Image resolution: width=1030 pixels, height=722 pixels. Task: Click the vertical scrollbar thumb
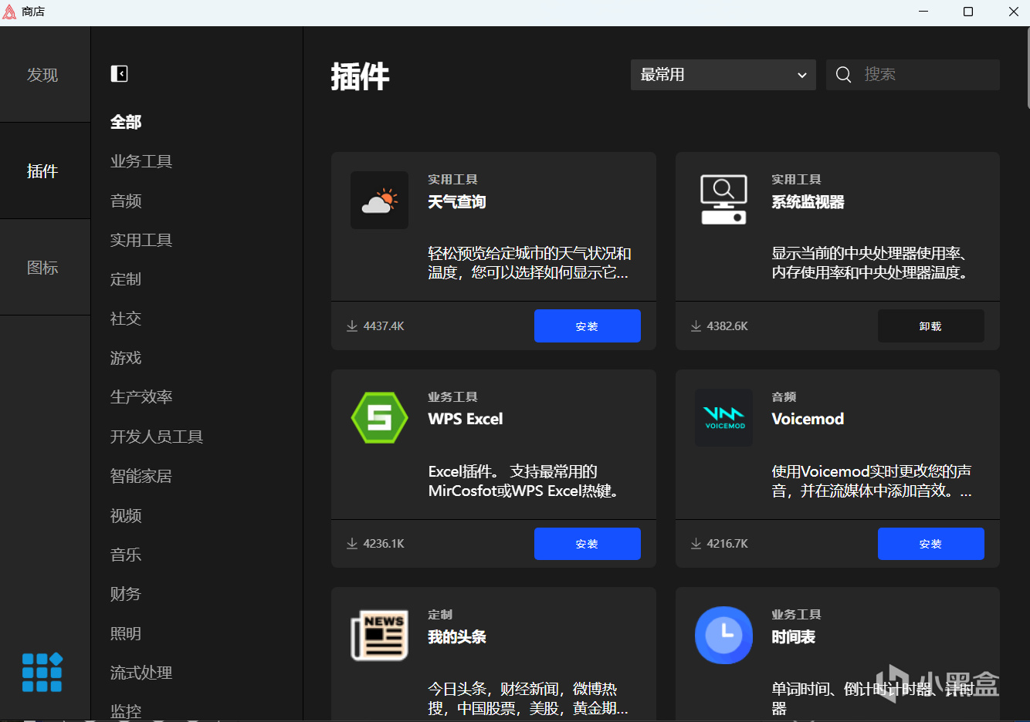point(1028,68)
